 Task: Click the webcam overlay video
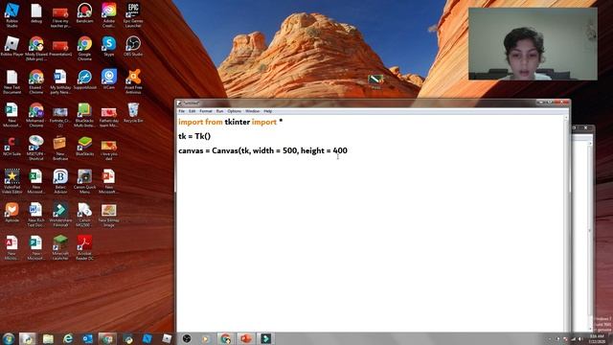coord(533,44)
